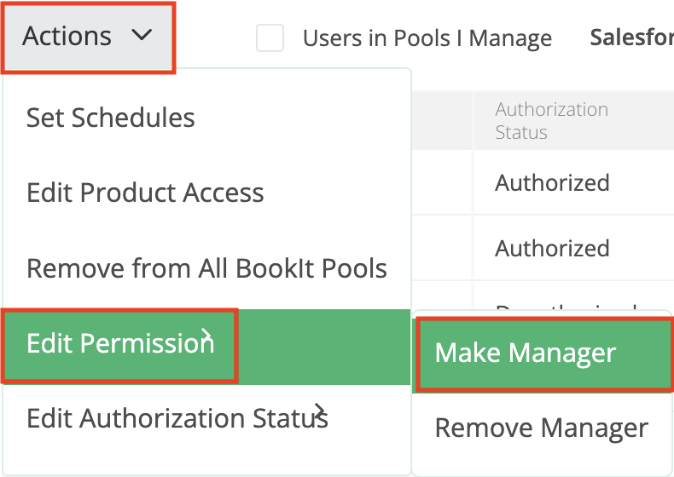The height and width of the screenshot is (477, 674).
Task: Click the blank column header left of Authorization Status
Action: pos(442,121)
